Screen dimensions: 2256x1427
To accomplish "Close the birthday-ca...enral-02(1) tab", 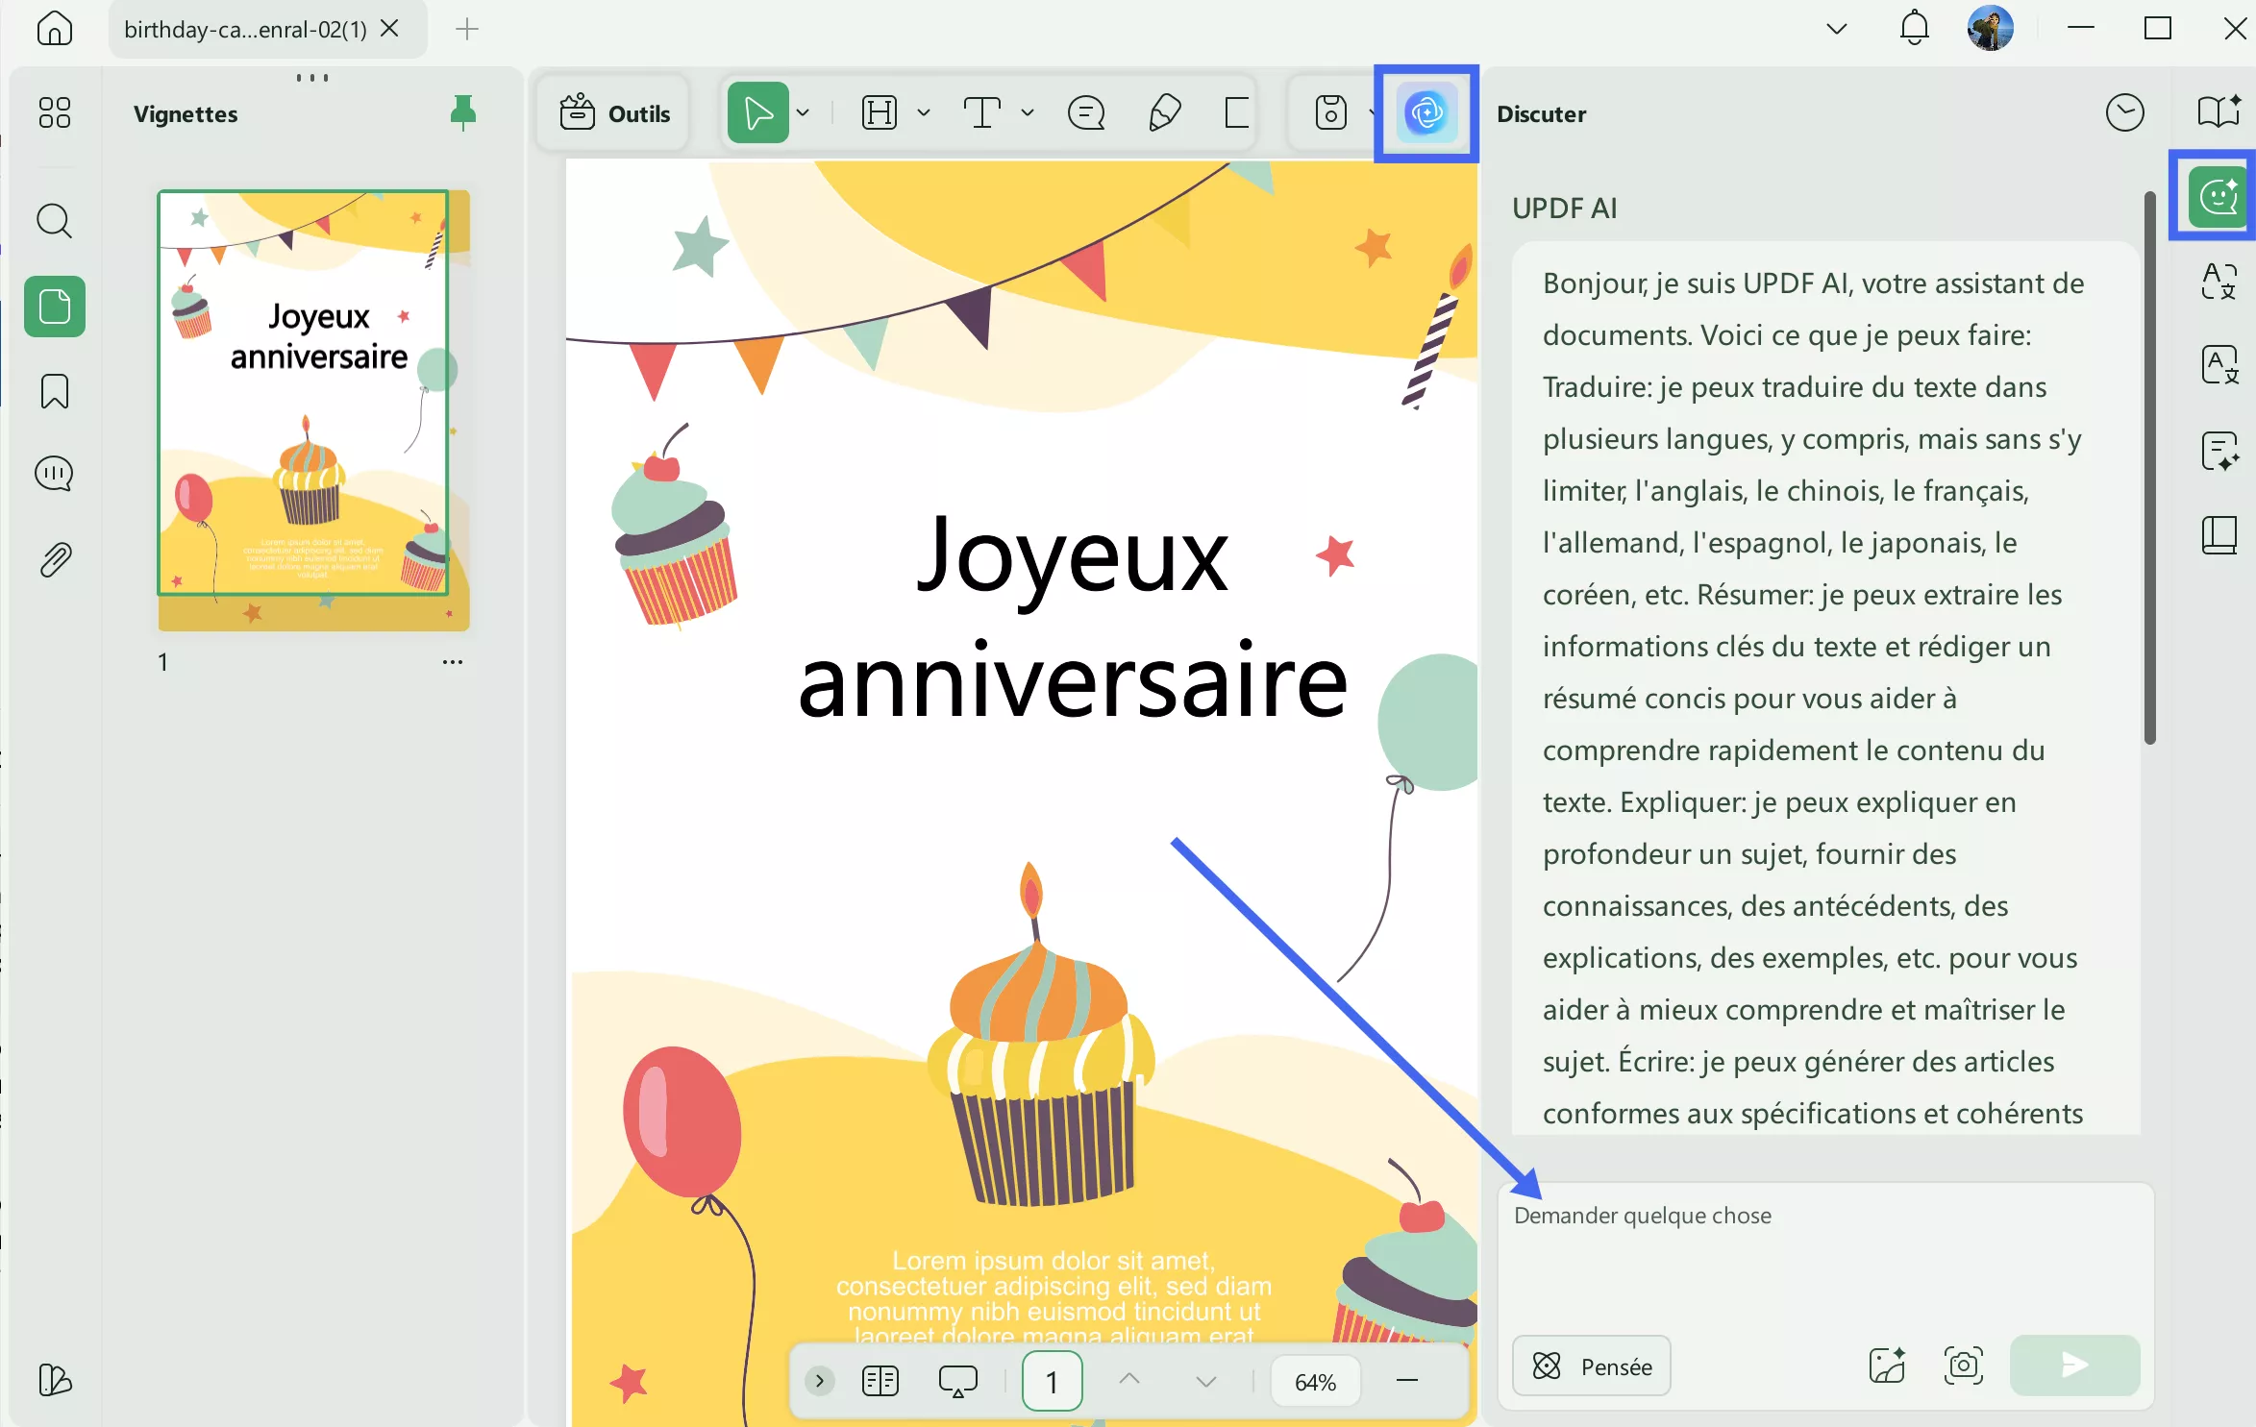I will [389, 29].
